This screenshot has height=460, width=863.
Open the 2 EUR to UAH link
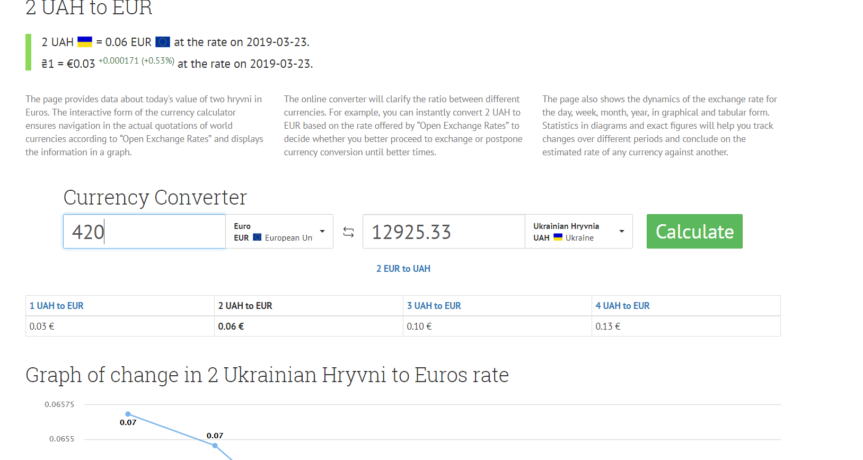coord(403,269)
